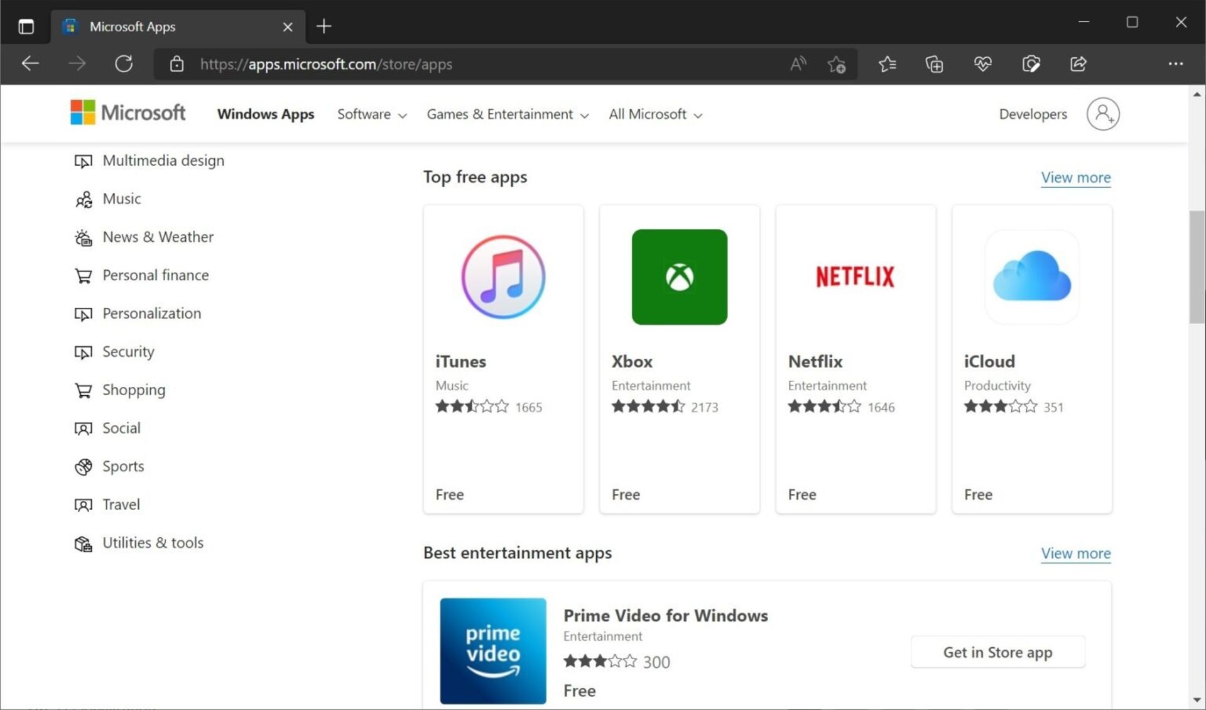Viewport: 1206px width, 710px height.
Task: Click the user account profile icon
Action: [1103, 114]
